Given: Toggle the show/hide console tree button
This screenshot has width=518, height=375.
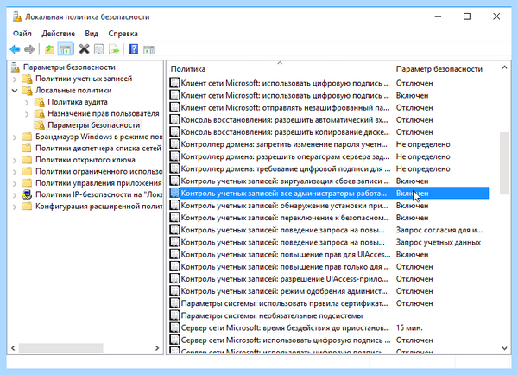Looking at the screenshot, I should point(65,49).
